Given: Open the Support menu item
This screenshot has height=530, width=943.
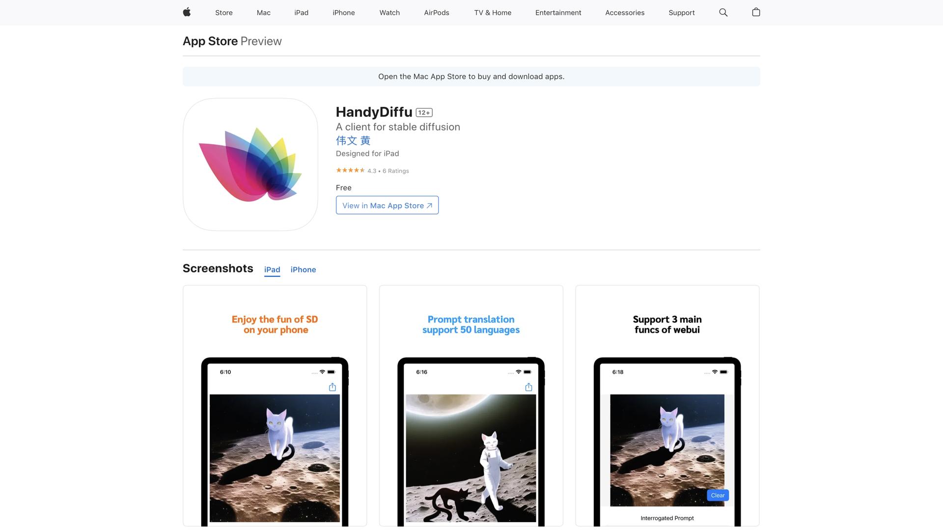Looking at the screenshot, I should [681, 13].
